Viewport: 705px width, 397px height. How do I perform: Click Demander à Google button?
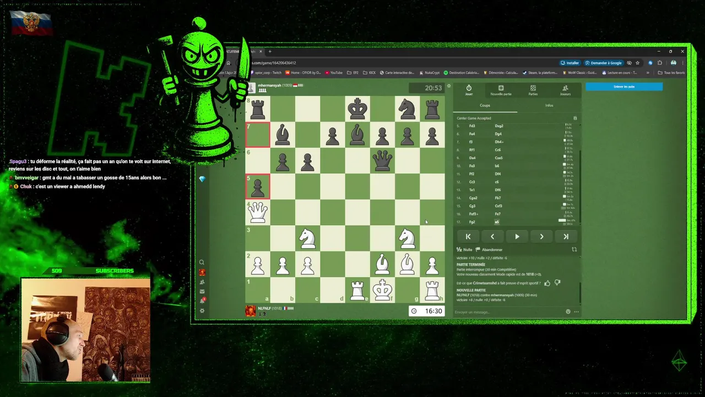pos(603,63)
